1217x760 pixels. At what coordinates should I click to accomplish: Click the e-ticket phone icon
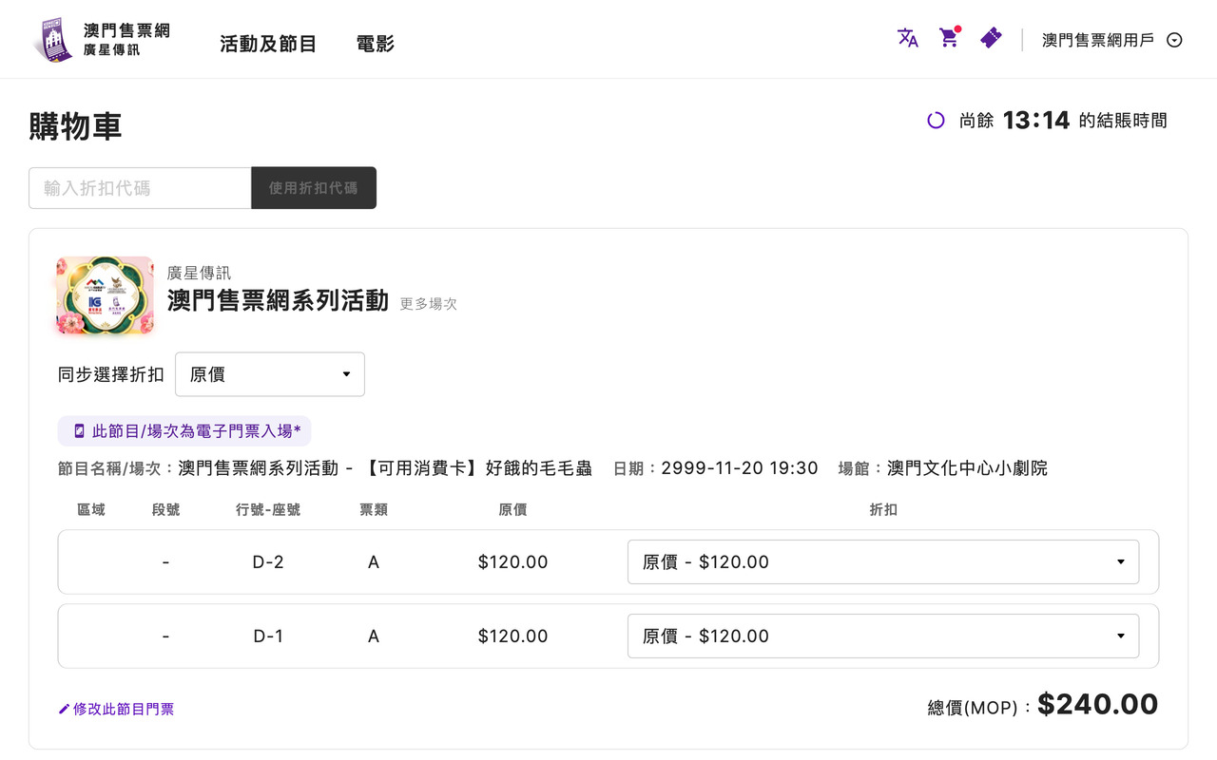coord(79,431)
